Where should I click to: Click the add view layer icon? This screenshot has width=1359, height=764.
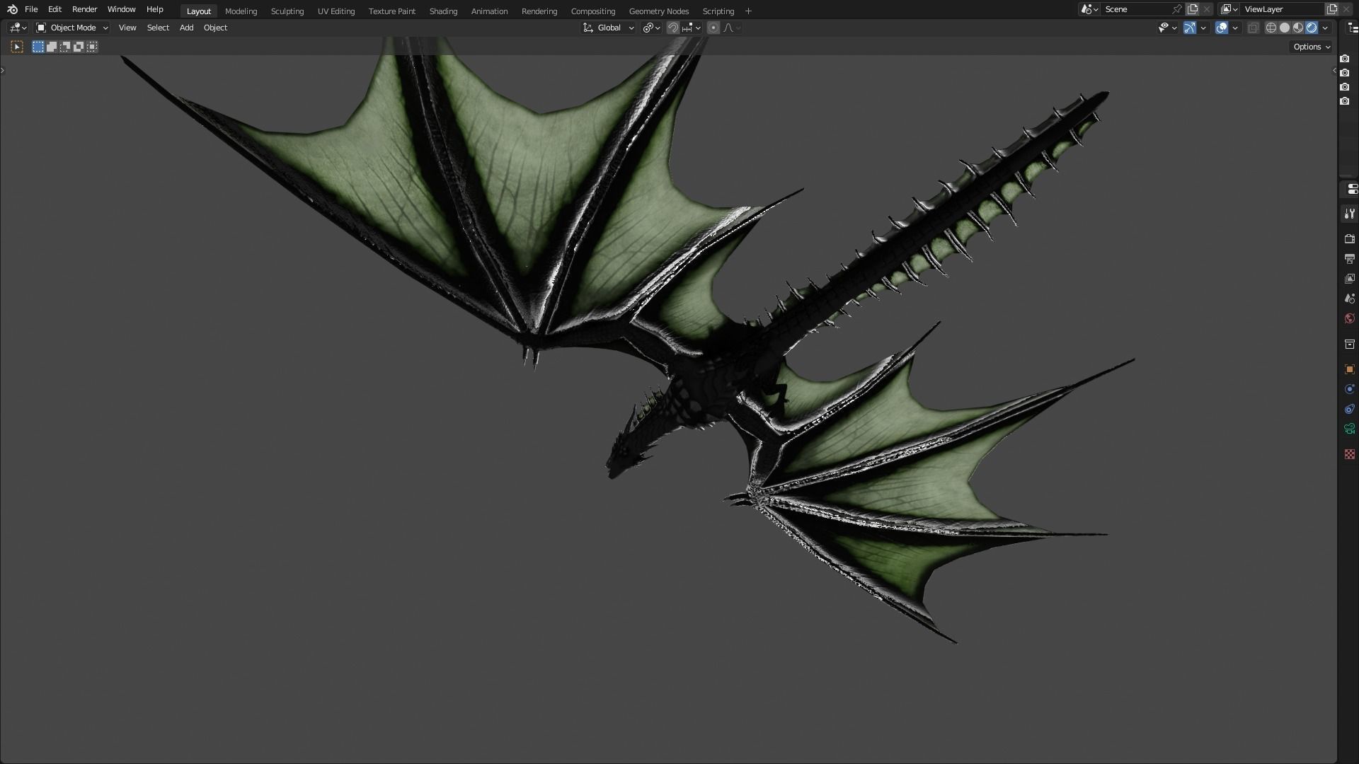tap(1331, 9)
